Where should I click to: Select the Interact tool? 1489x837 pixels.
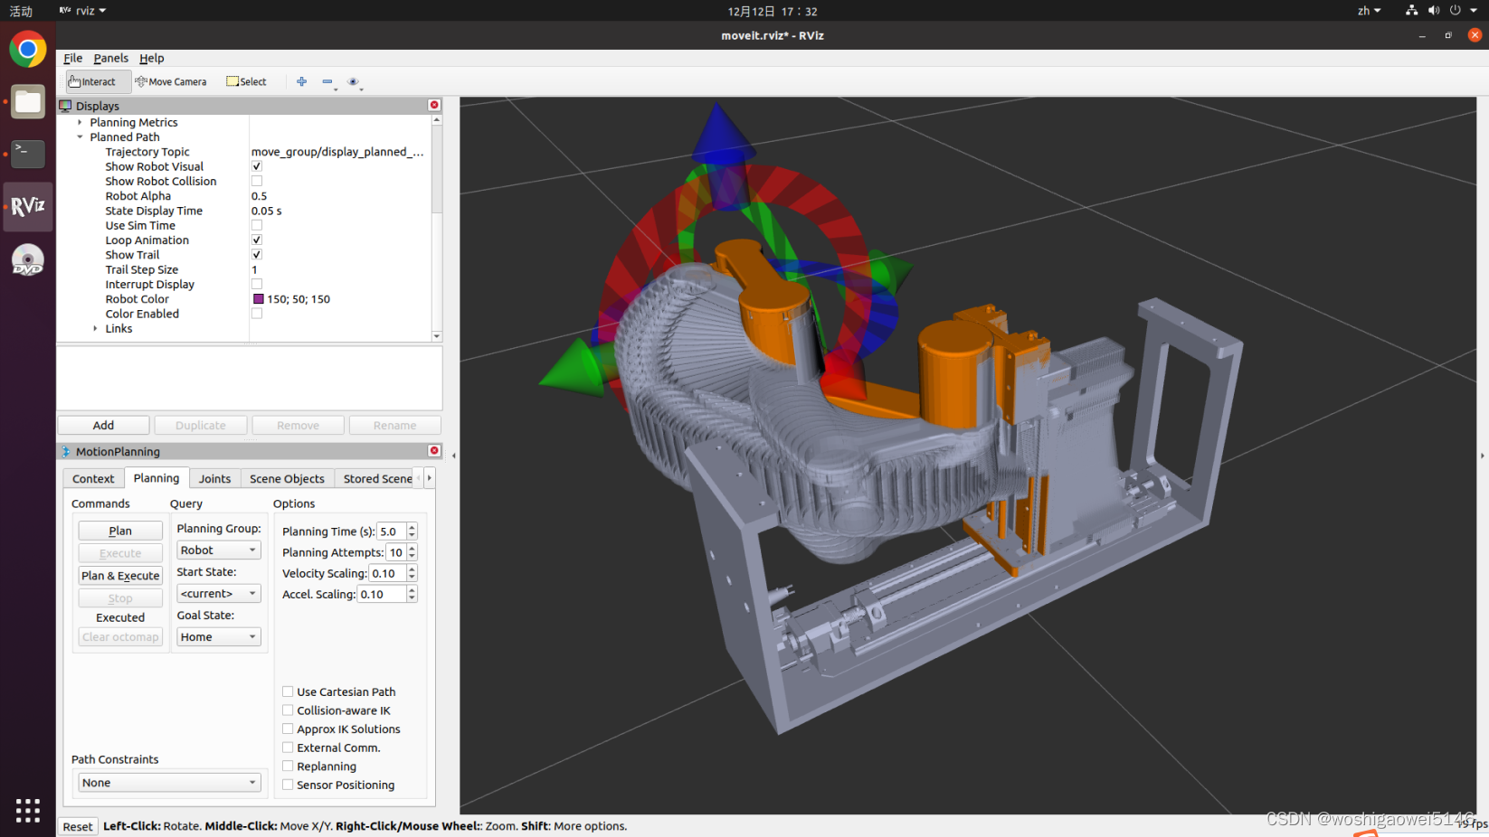[x=98, y=81]
